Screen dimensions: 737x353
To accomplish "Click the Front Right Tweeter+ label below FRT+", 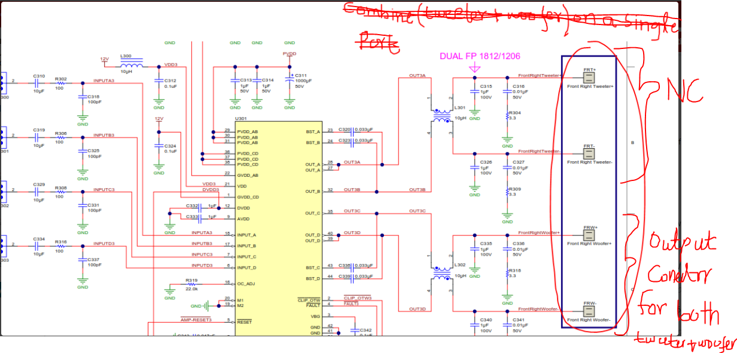I will pyautogui.click(x=590, y=87).
